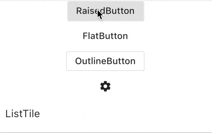Viewport: 212px width, 133px height.
Task: Select the gear IconButton below OutlineButton
Action: (x=105, y=86)
